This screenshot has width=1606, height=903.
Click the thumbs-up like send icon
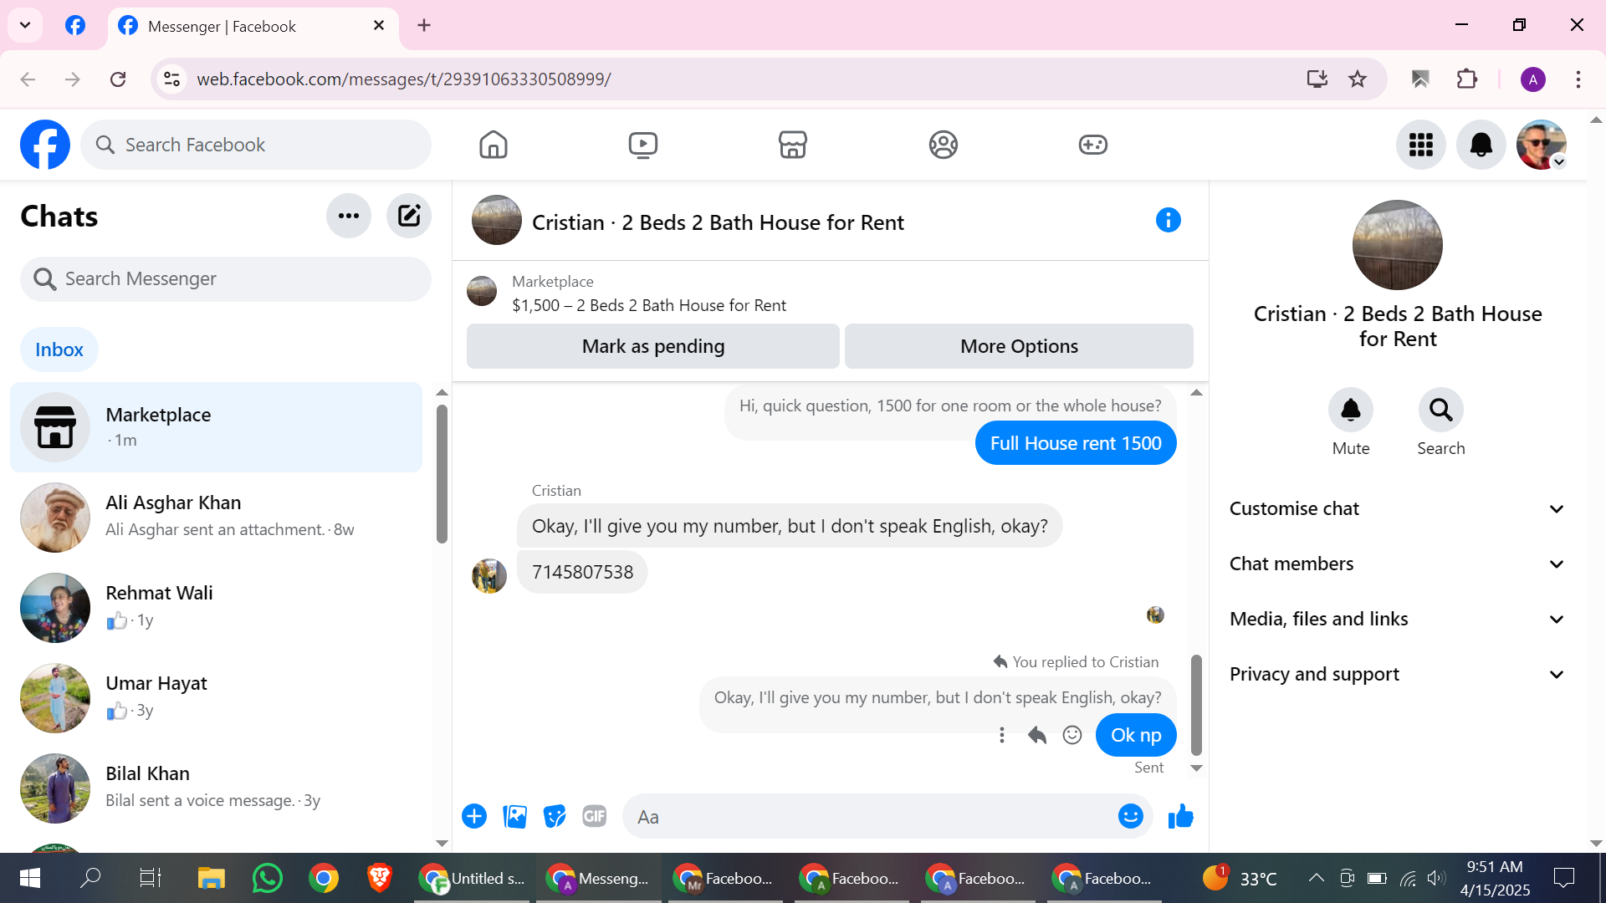(x=1180, y=816)
